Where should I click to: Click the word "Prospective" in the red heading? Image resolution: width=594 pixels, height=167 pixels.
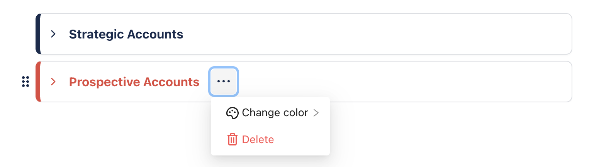tap(105, 82)
